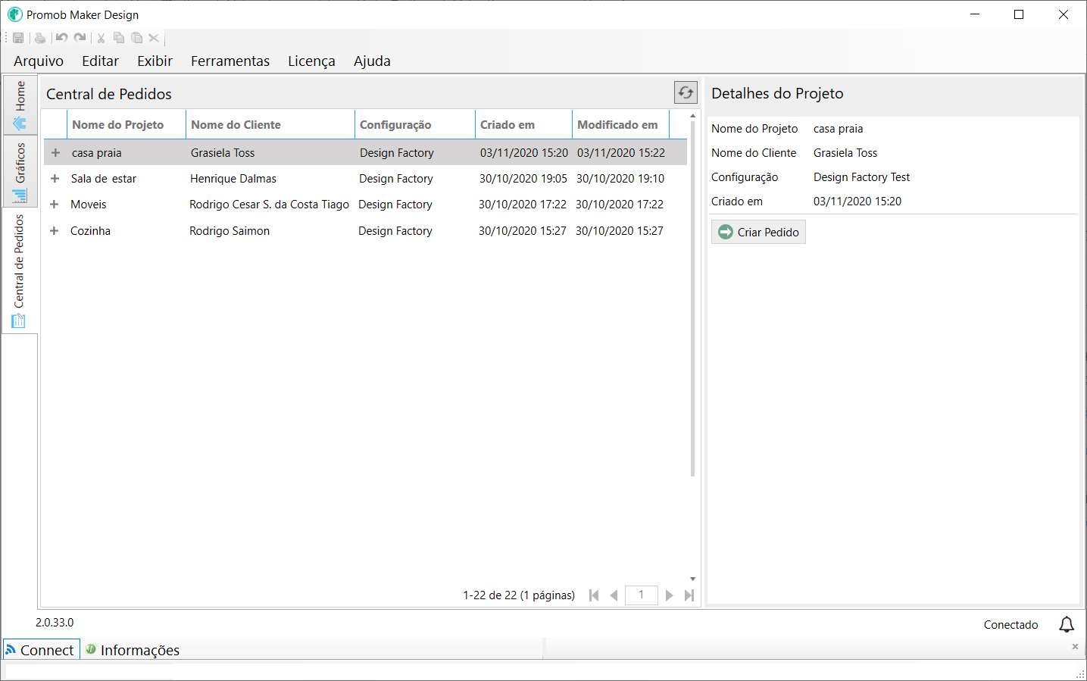Click the undo arrow icon
The width and height of the screenshot is (1087, 681).
(61, 38)
